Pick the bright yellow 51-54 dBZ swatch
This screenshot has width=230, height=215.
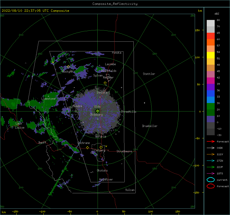[x=211, y=55]
